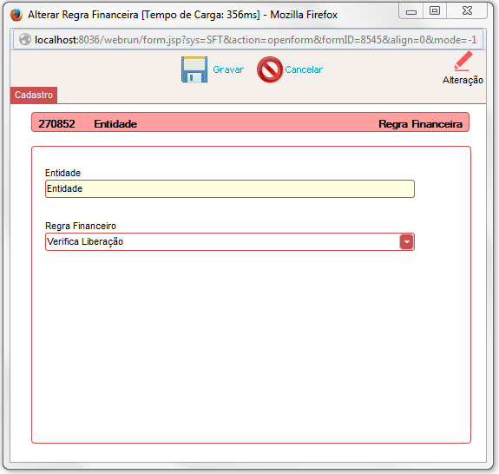The width and height of the screenshot is (499, 474).
Task: Maximize the Firefox window
Action: pos(435,10)
